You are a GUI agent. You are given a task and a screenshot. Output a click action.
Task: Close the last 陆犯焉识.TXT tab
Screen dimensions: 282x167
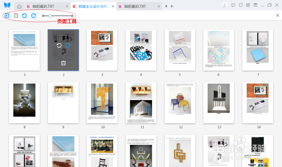[158, 6]
